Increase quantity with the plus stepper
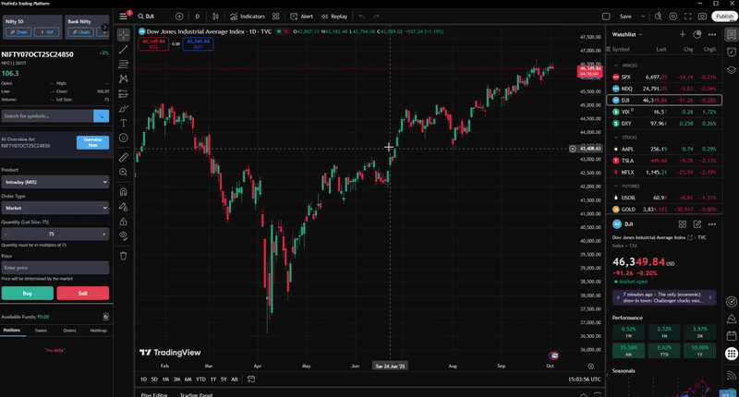Screen dimensions: 739x397 pos(104,235)
